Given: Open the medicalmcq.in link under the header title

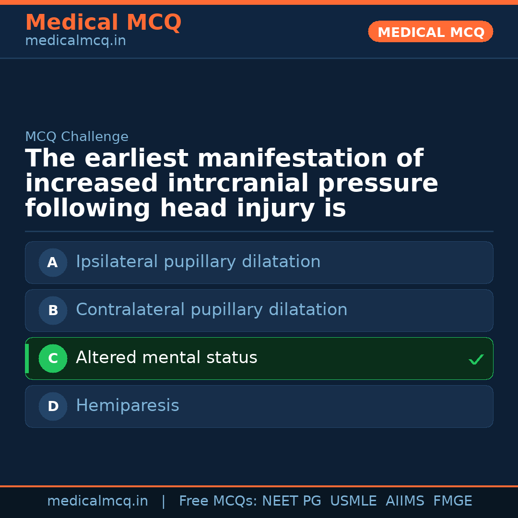Looking at the screenshot, I should click(x=75, y=41).
